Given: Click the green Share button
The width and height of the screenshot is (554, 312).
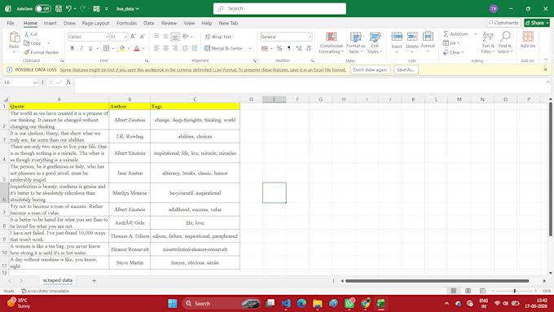Looking at the screenshot, I should point(537,23).
